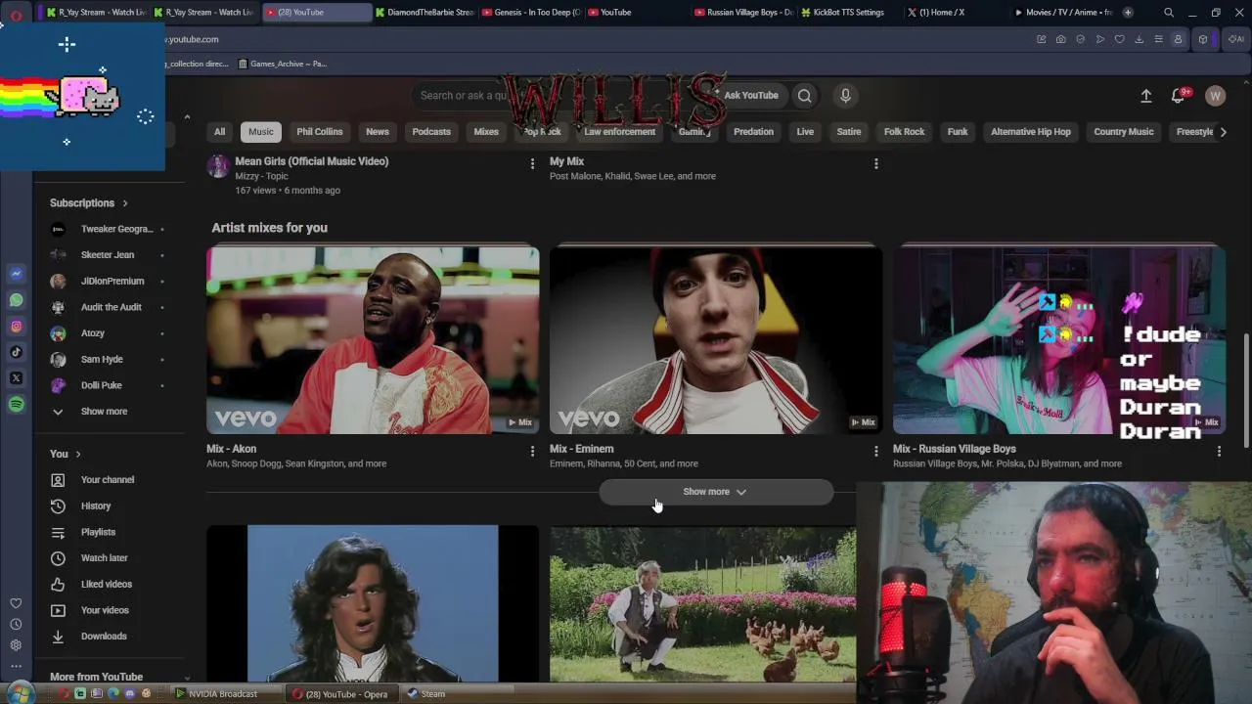Screen dimensions: 1252x704
Task: Open the YouTube account avatar menu
Action: click(1215, 96)
